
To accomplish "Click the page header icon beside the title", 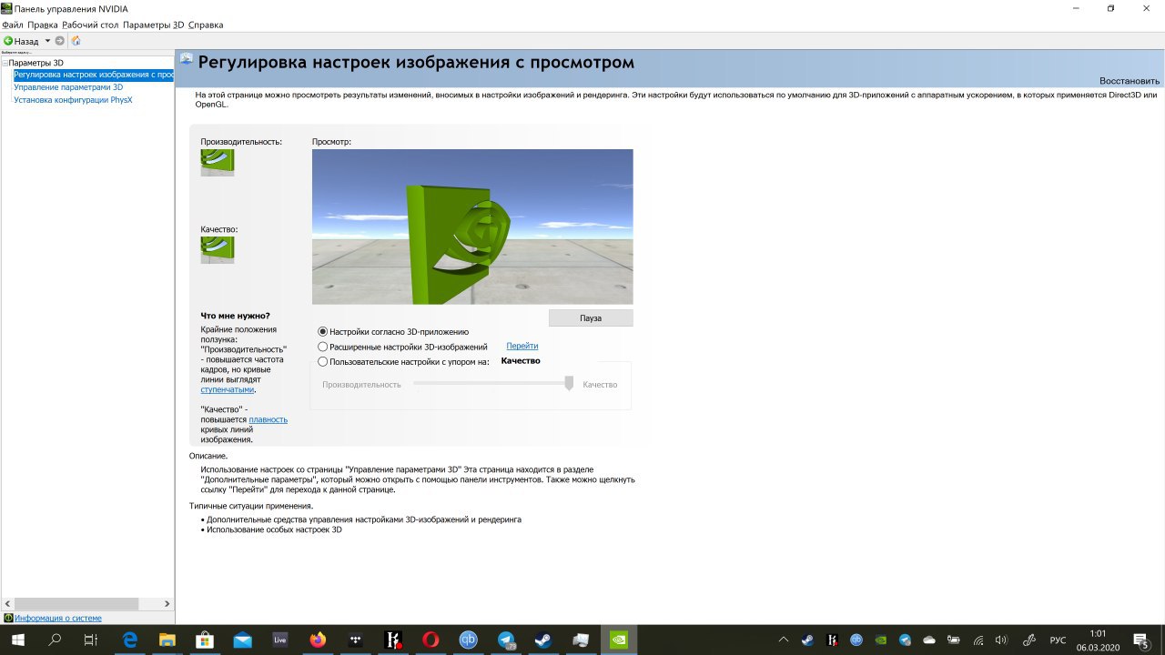I will click(x=187, y=60).
